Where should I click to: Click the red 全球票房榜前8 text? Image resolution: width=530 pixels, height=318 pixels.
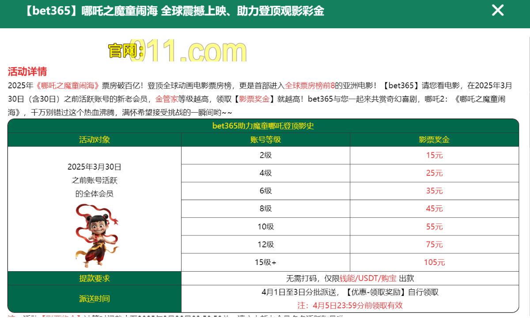[x=310, y=86]
